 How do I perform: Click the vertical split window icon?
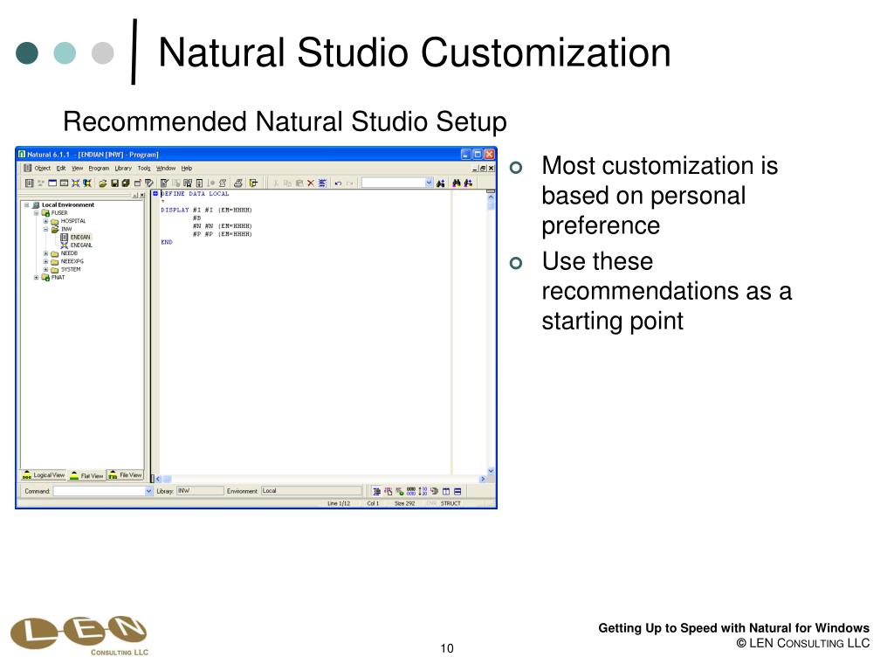tap(446, 491)
